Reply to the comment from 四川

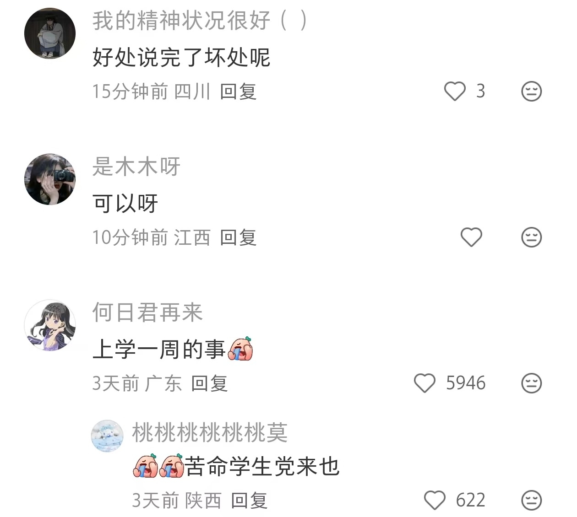click(238, 92)
